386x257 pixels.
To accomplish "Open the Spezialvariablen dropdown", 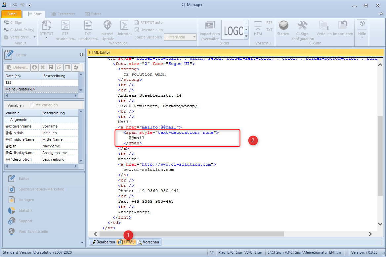I will click(194, 37).
